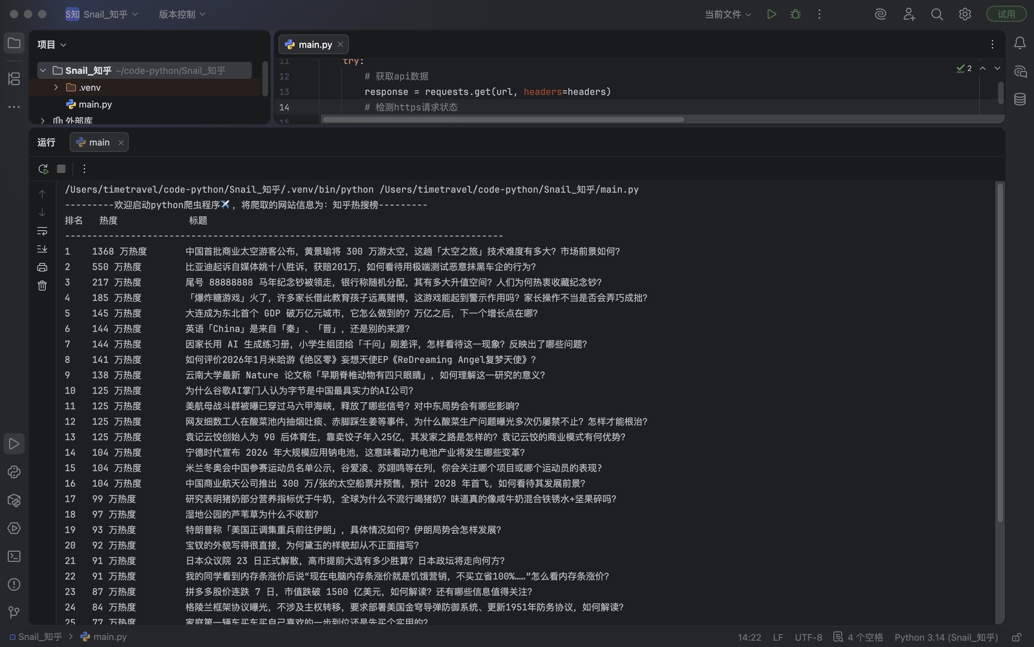Open the AI Assistant swirl icon in title bar
1034x647 pixels.
(880, 14)
